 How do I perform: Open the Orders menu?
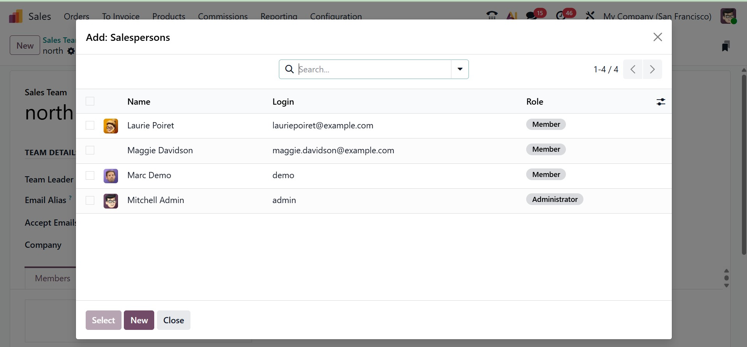point(76,16)
